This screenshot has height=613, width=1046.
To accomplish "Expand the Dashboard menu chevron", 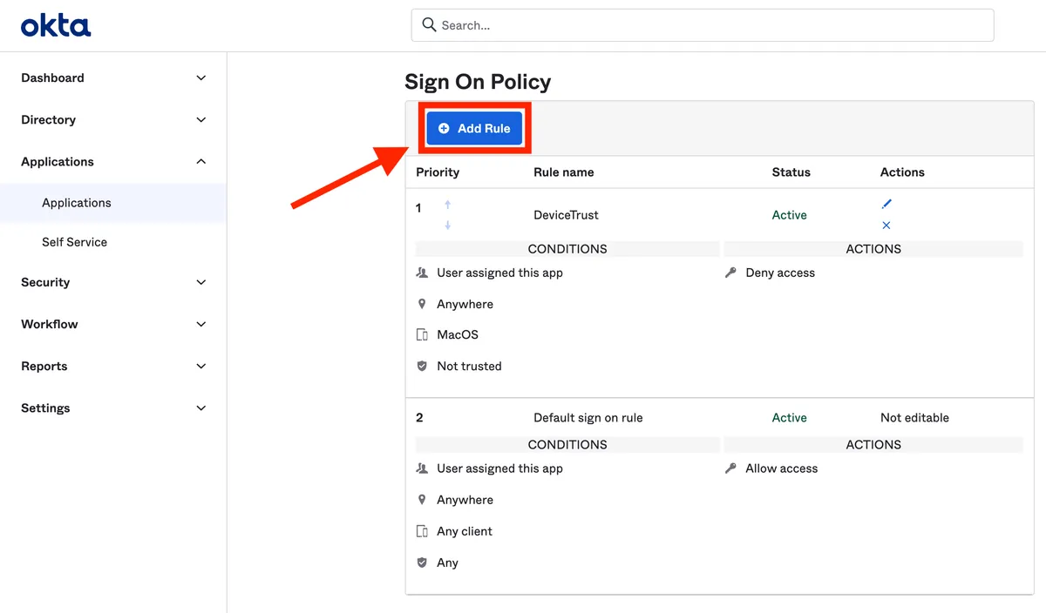I will click(201, 77).
